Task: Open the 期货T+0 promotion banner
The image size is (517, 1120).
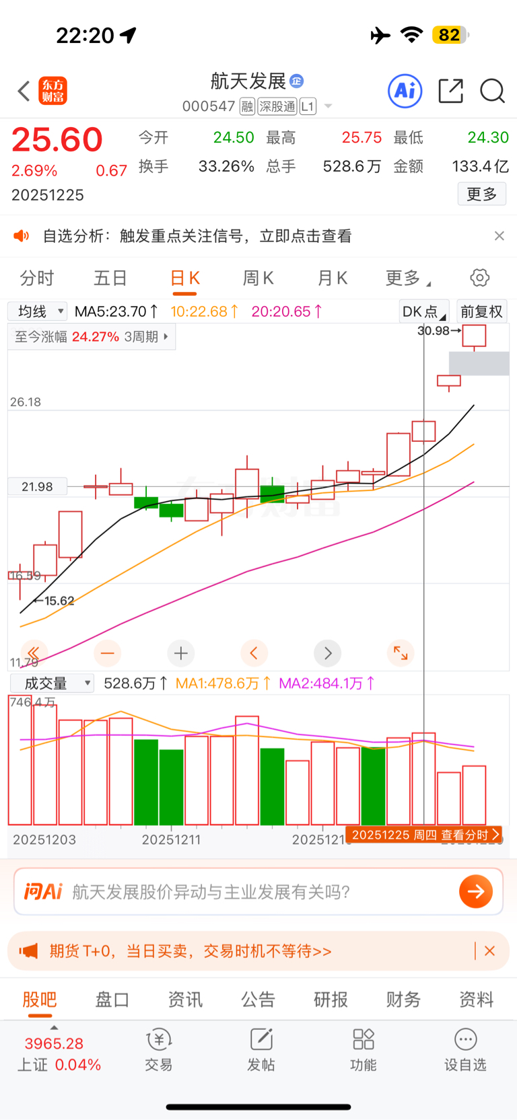Action: click(x=258, y=950)
